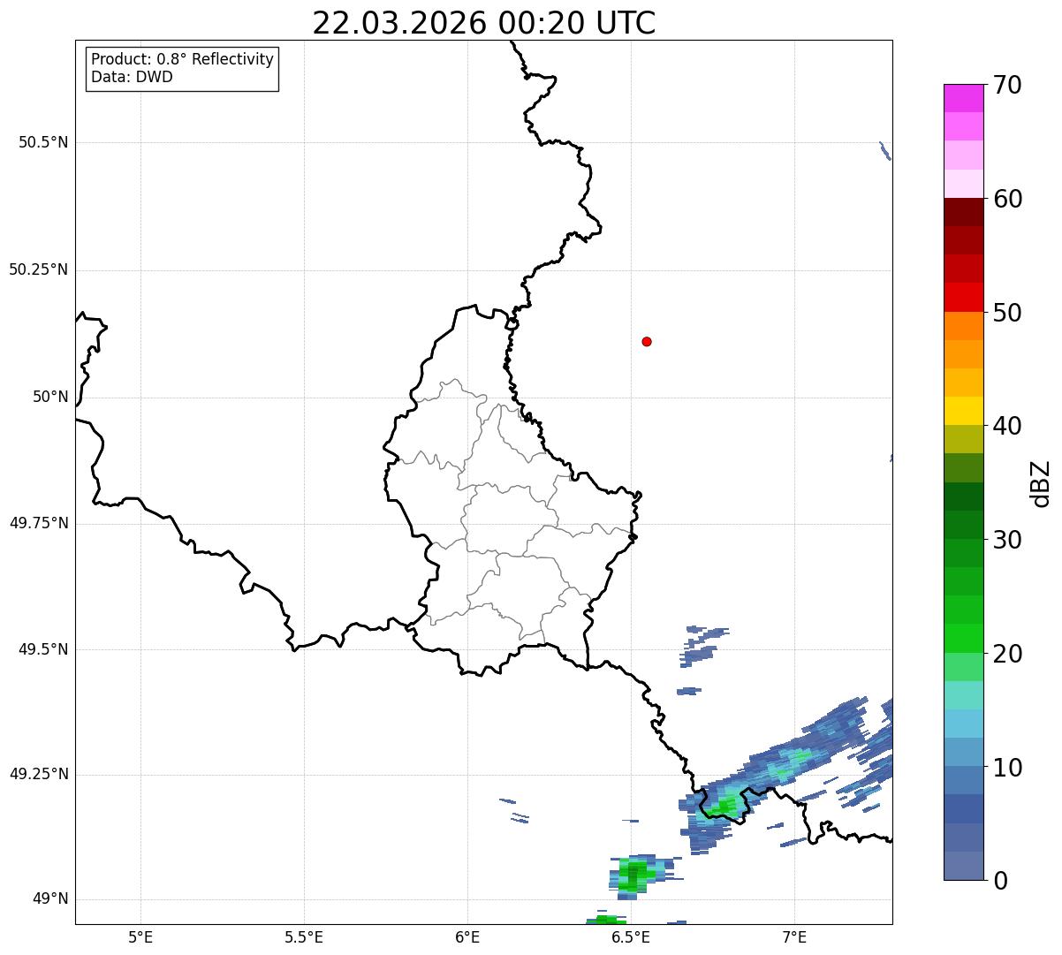Click the Data: DWD label
The width and height of the screenshot is (1062, 955).
[132, 77]
